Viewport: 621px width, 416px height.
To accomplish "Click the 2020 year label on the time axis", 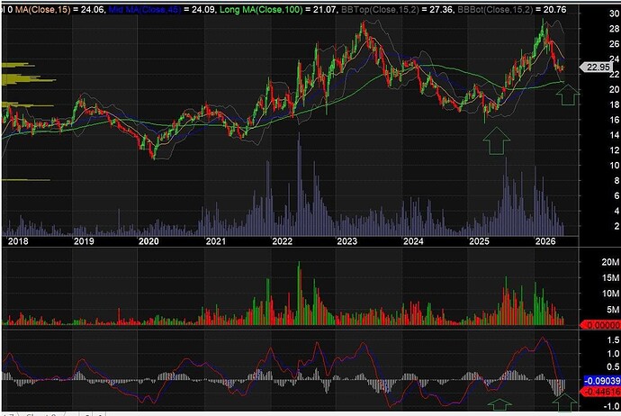I will click(x=148, y=241).
